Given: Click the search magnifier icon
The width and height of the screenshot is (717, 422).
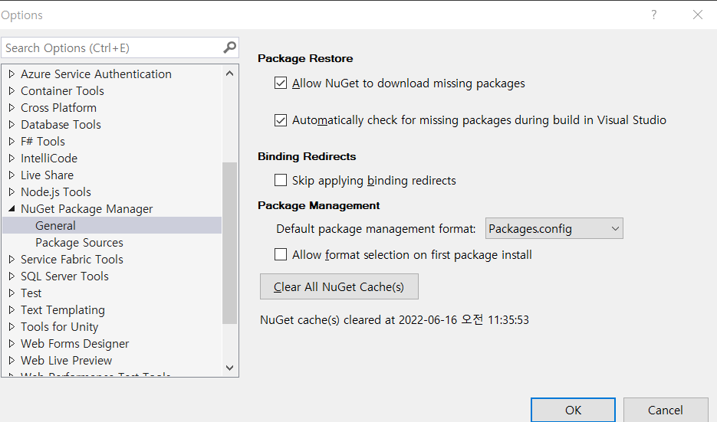Looking at the screenshot, I should point(229,47).
